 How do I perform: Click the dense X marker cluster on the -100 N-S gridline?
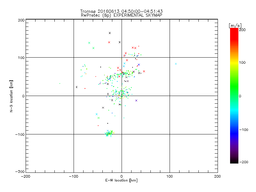[109, 133]
